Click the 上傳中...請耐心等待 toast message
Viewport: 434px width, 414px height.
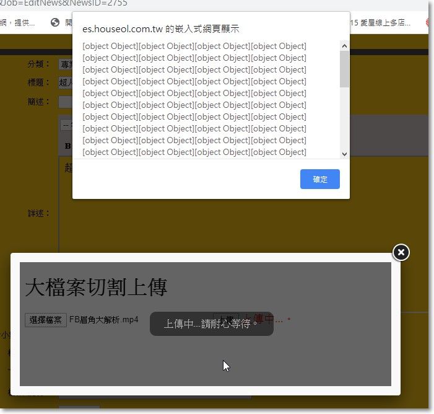point(211,324)
